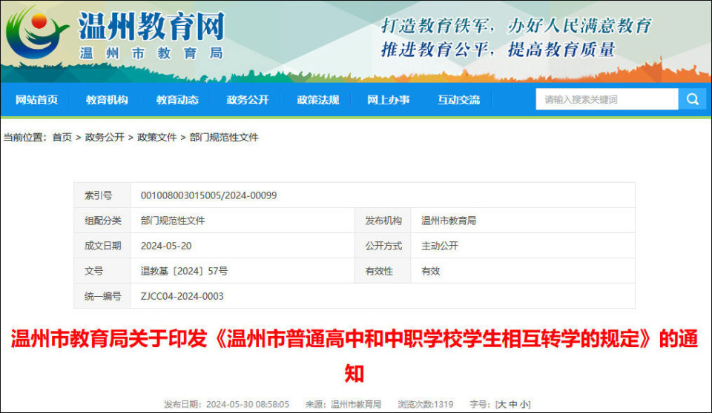
Task: Click the 统一编号 label cell
Action: tap(102, 296)
